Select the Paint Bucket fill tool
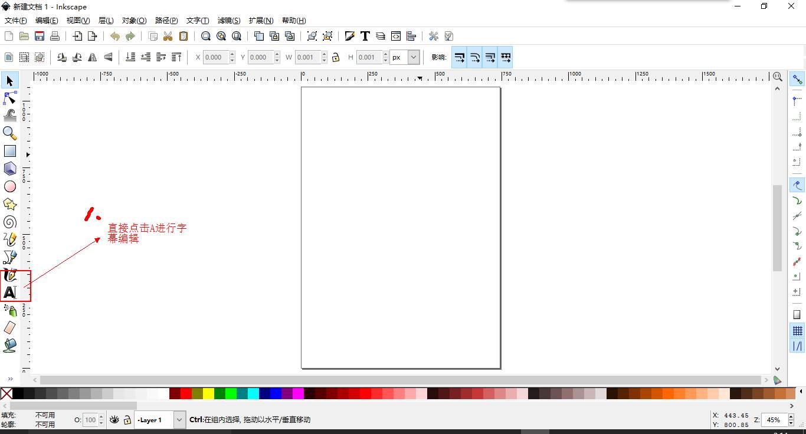The width and height of the screenshot is (806, 434). point(10,345)
